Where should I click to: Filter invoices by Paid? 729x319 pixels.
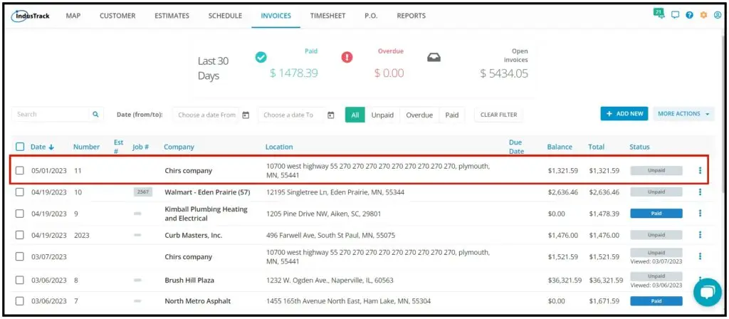452,115
